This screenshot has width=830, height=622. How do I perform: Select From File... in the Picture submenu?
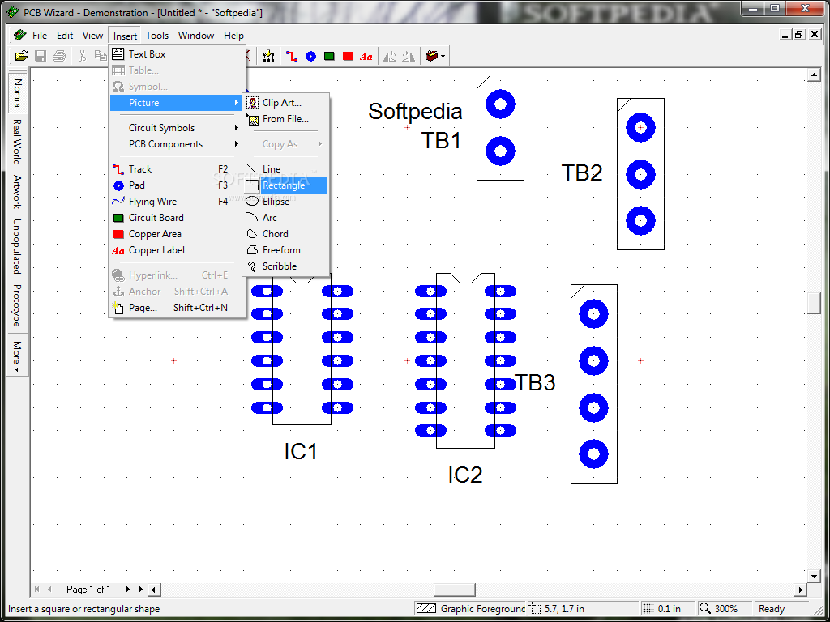pos(286,119)
